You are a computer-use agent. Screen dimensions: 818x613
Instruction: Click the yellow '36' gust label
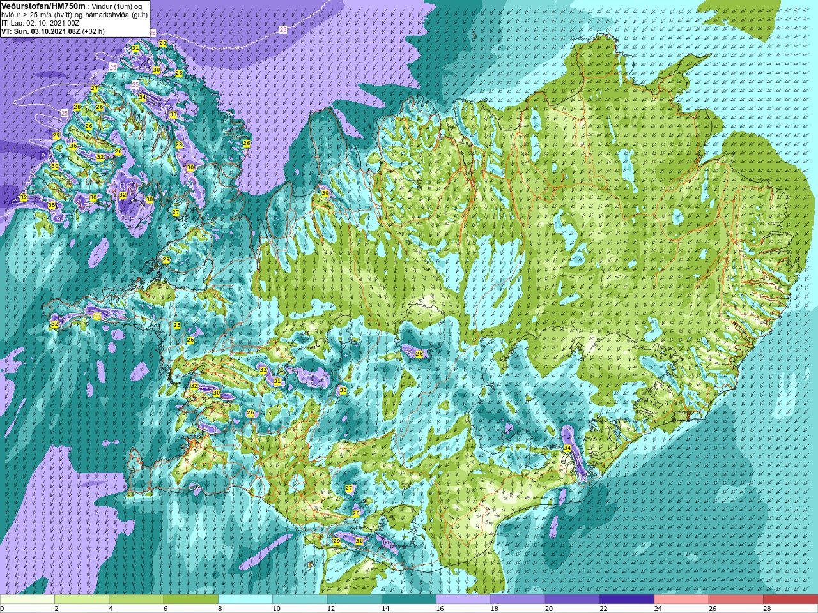click(x=73, y=146)
